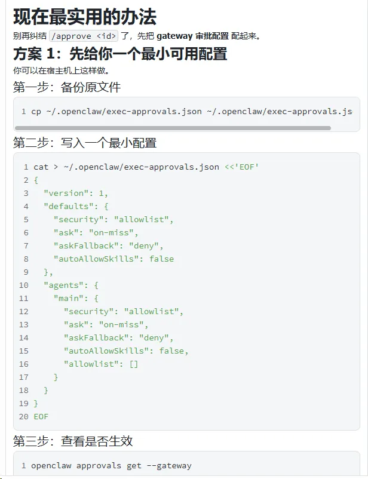Click the openclaw approvals get --gateway command
The height and width of the screenshot is (479, 368).
[x=111, y=465]
